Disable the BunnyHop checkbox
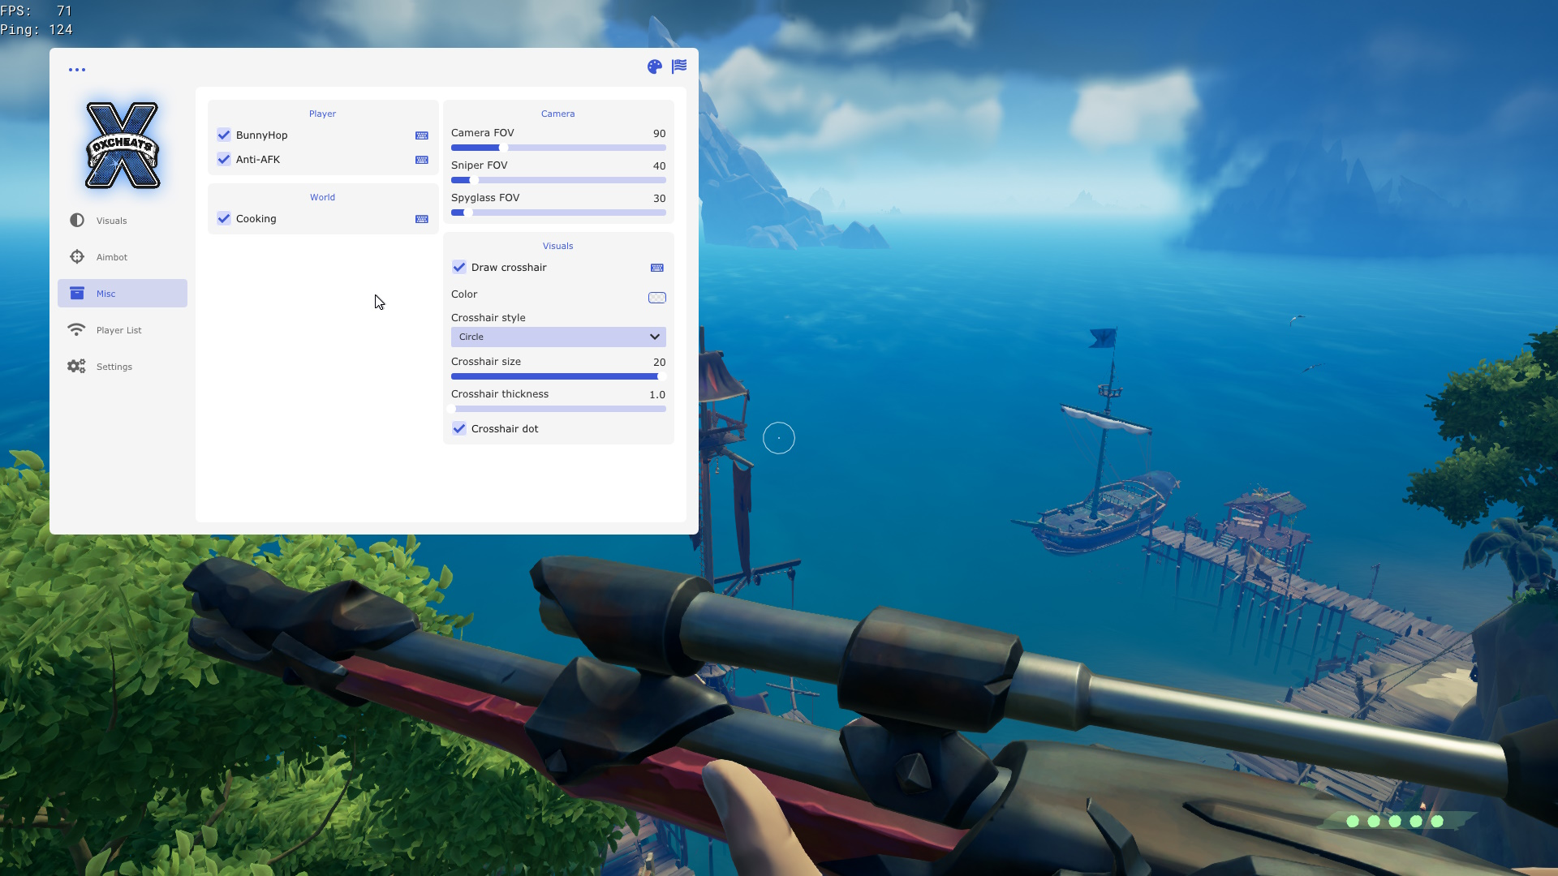The height and width of the screenshot is (876, 1558). [x=224, y=135]
